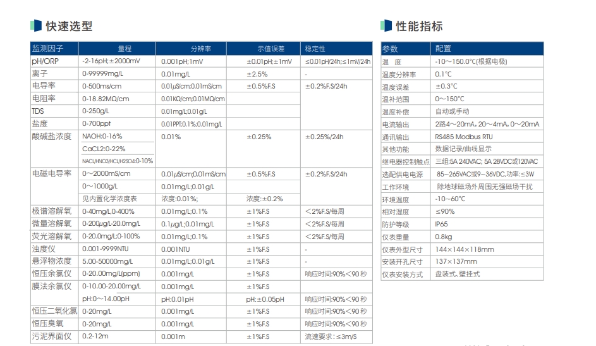The width and height of the screenshot is (596, 346).
Task: Select the 电导率 row label
Action: coord(44,86)
